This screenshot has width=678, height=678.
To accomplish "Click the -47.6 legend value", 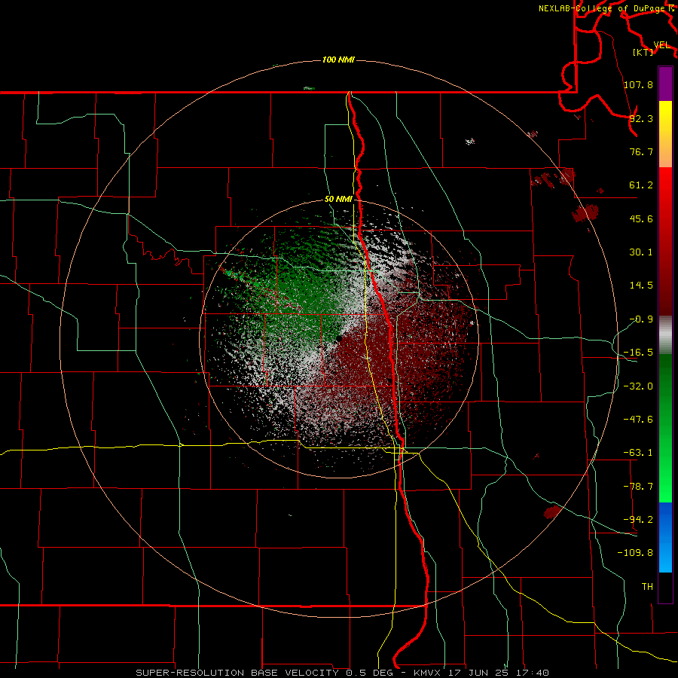I will (638, 420).
